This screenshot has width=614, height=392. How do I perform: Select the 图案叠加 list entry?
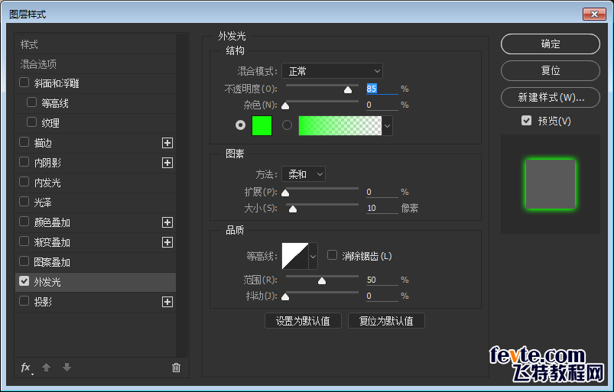[96, 262]
